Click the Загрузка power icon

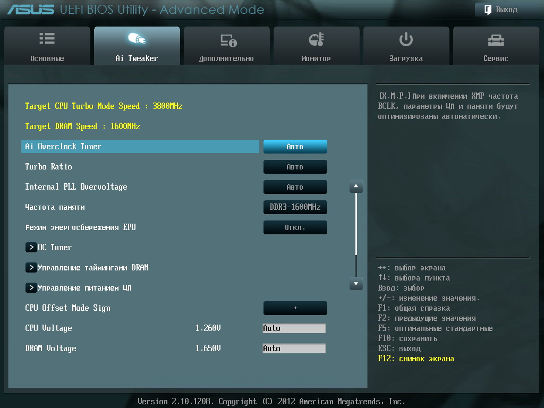tap(406, 39)
